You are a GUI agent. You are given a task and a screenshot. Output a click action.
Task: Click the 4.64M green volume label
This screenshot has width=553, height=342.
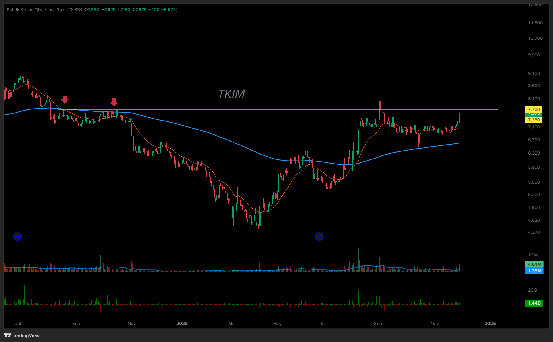pos(534,264)
